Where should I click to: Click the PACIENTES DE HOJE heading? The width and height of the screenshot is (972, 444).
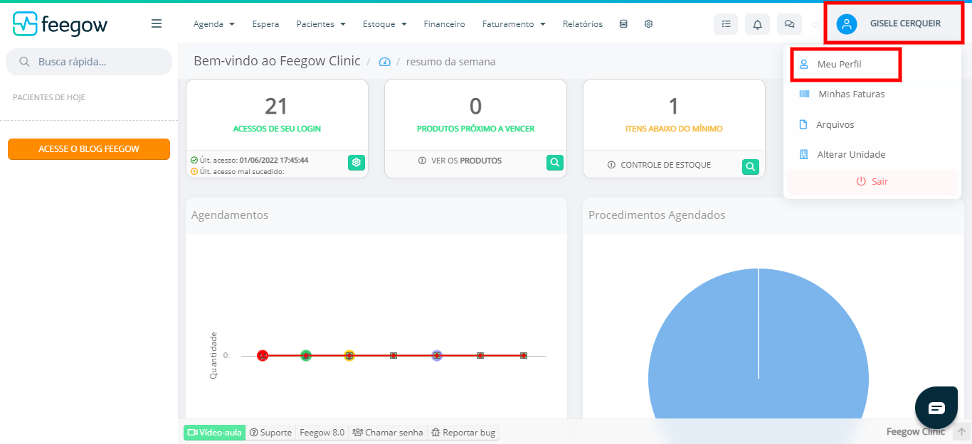tap(49, 97)
